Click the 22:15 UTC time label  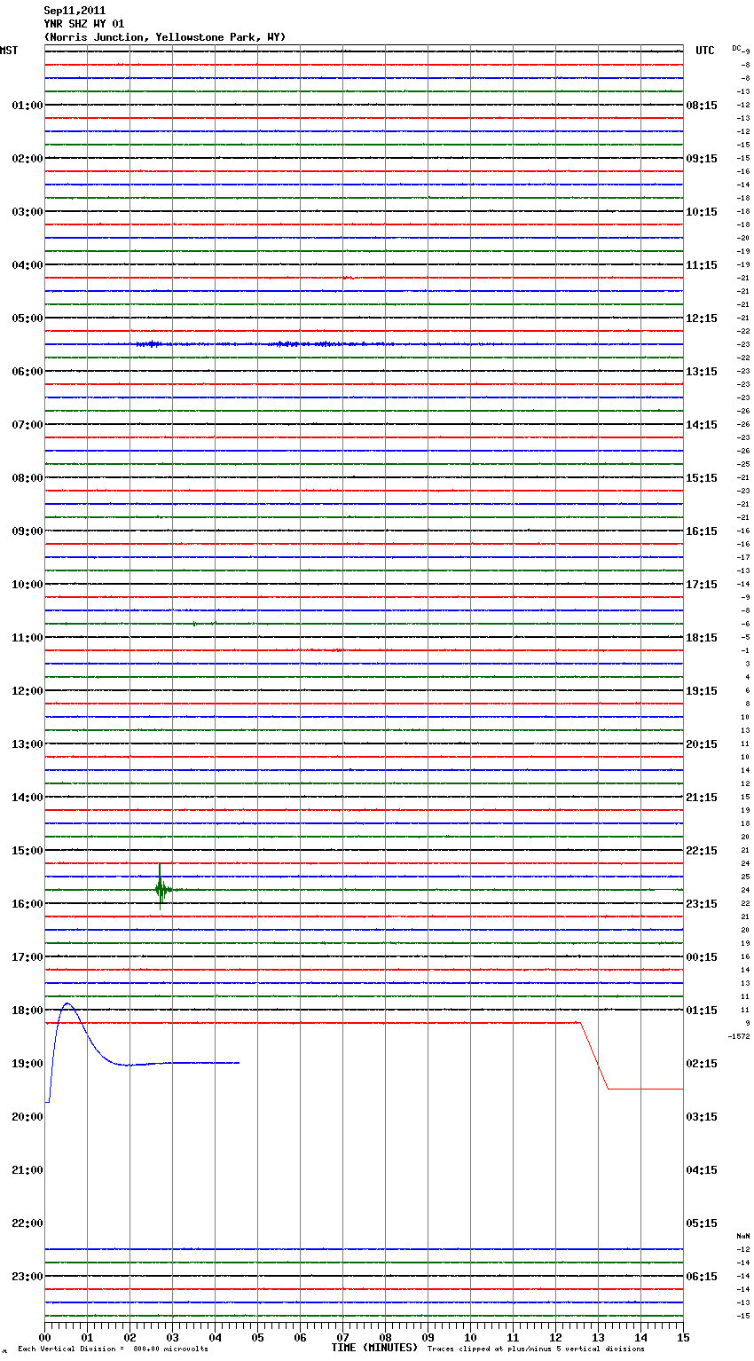[x=702, y=851]
